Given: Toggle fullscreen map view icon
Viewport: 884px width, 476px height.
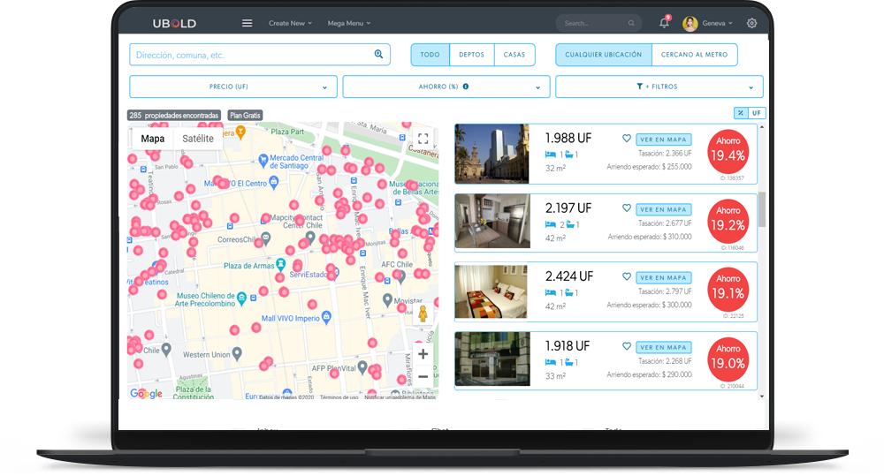Looking at the screenshot, I should [423, 139].
